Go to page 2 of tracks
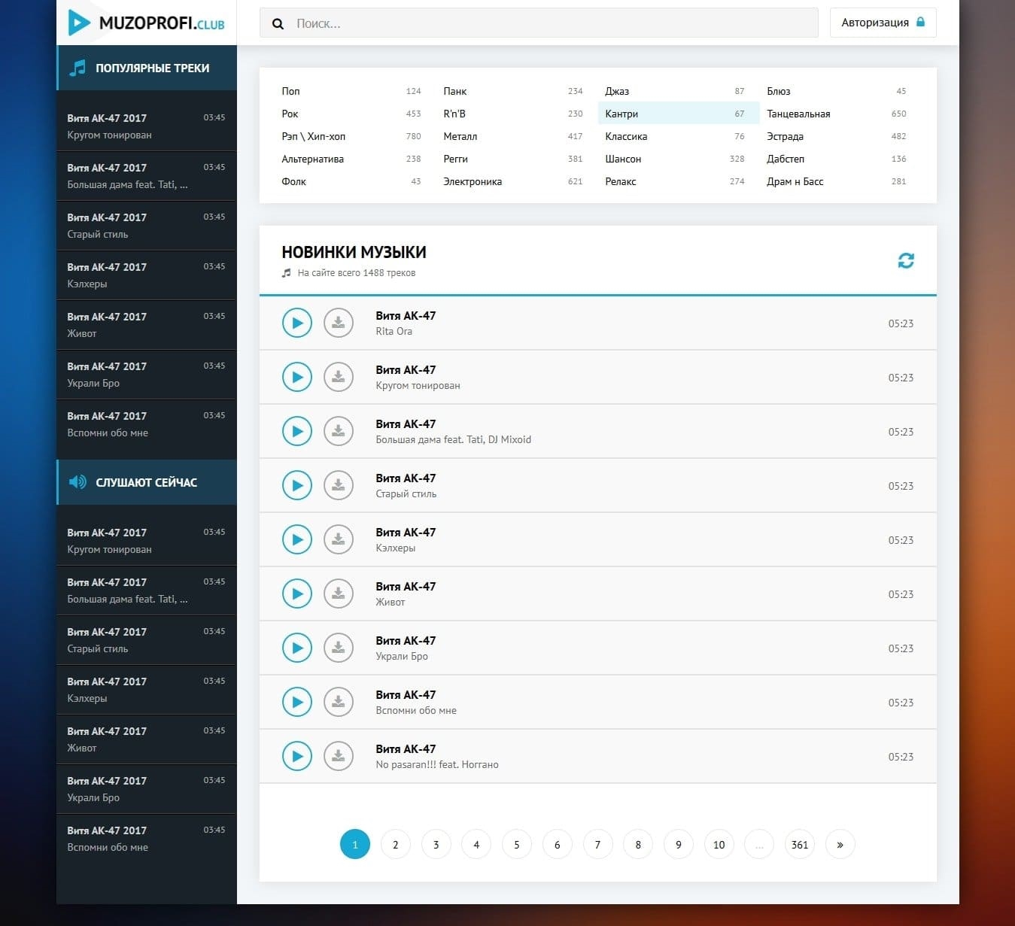The image size is (1015, 926). [396, 845]
